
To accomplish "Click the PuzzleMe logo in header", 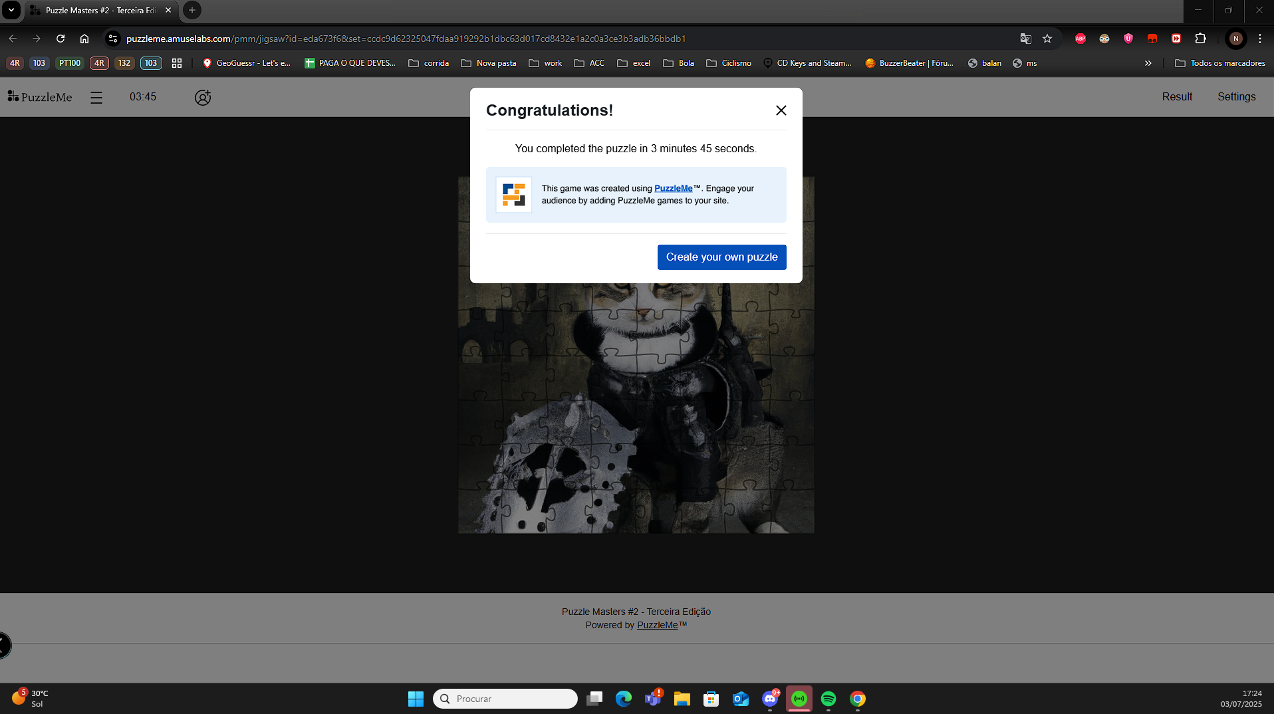I will tap(40, 97).
